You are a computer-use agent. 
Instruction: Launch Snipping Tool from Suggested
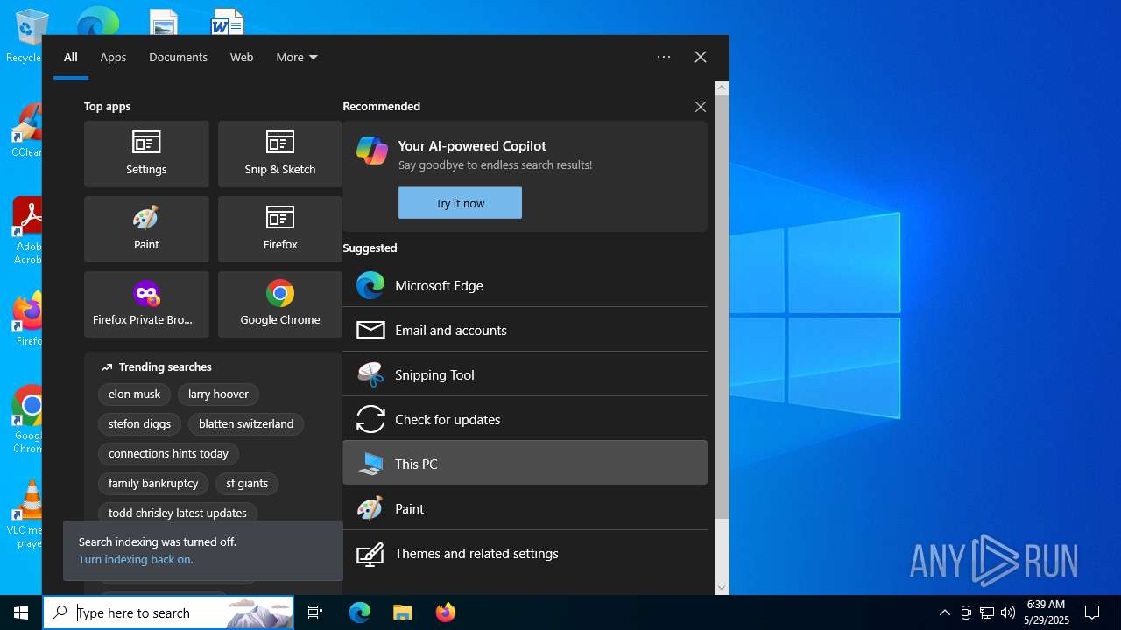click(525, 374)
